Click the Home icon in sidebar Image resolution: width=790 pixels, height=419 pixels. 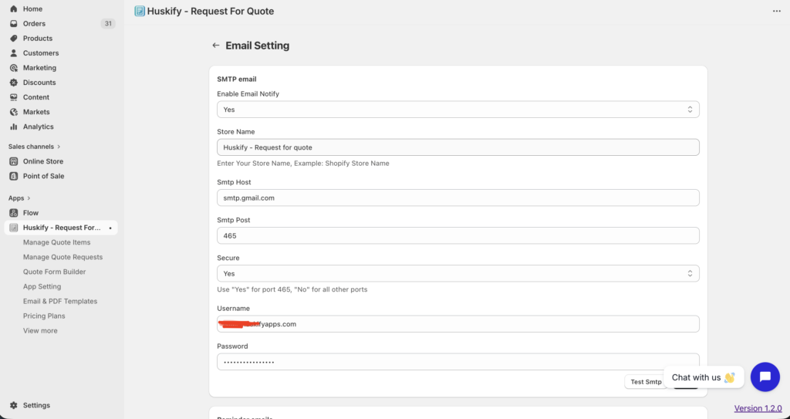tap(14, 8)
